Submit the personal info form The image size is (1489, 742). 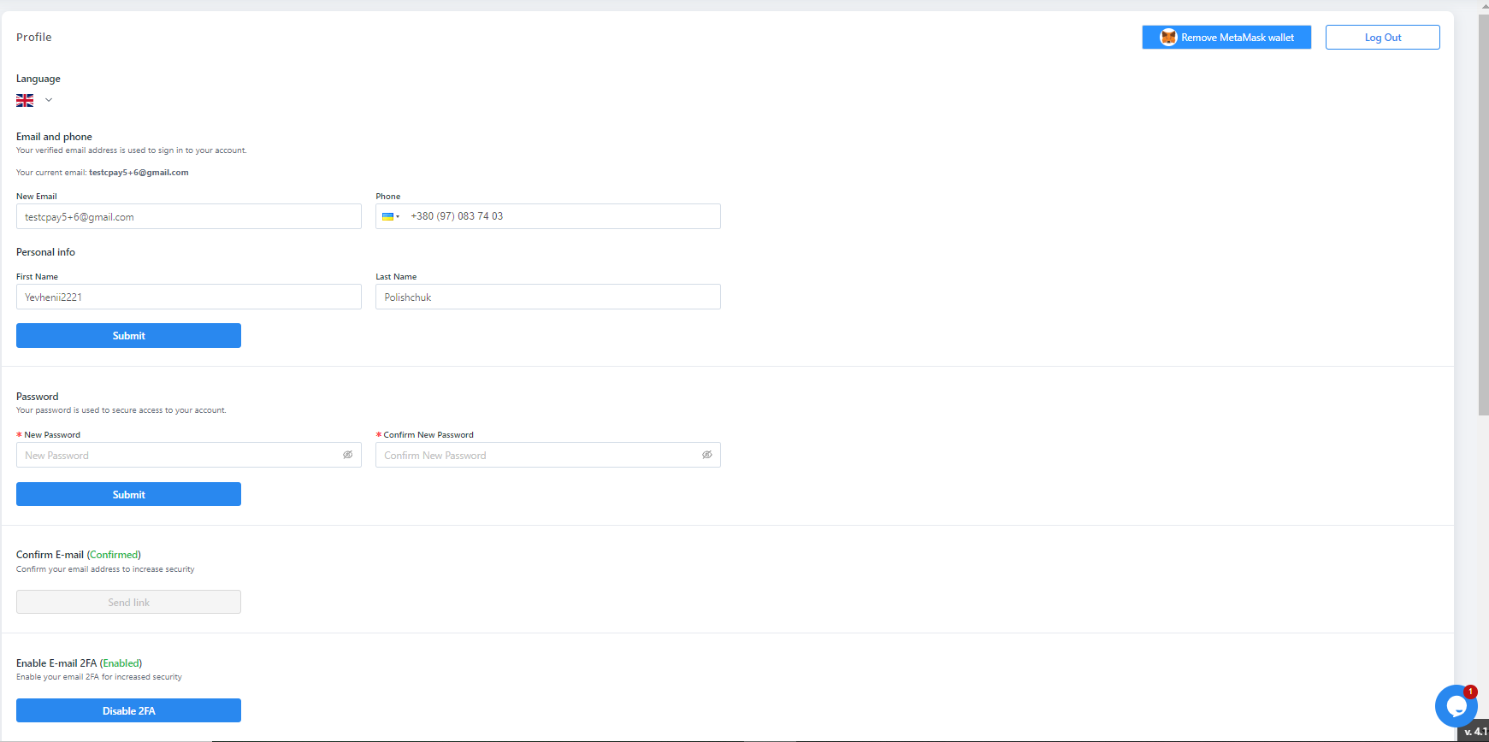[x=128, y=336]
